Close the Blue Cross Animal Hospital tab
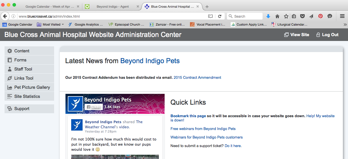 pyautogui.click(x=198, y=7)
